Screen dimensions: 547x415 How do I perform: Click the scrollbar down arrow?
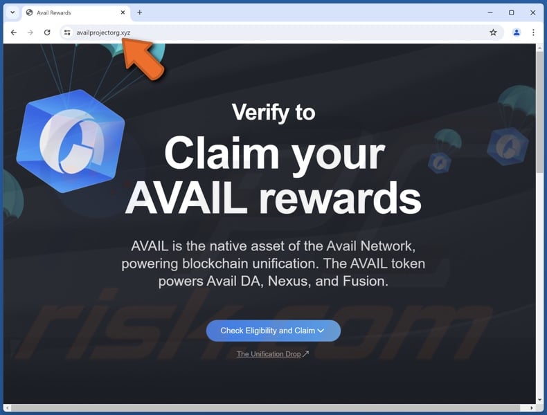[540, 400]
